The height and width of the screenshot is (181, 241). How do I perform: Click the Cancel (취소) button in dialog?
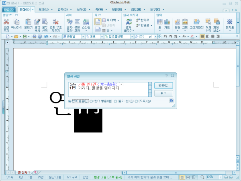point(163,93)
